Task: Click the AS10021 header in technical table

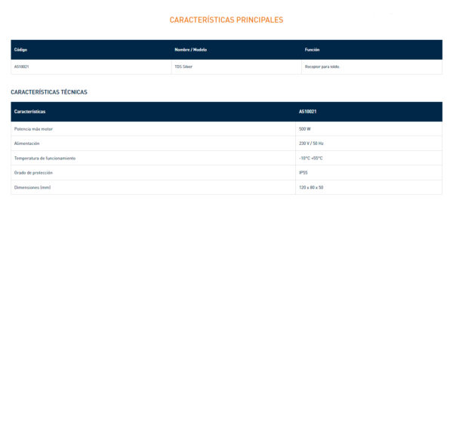Action: [x=307, y=112]
